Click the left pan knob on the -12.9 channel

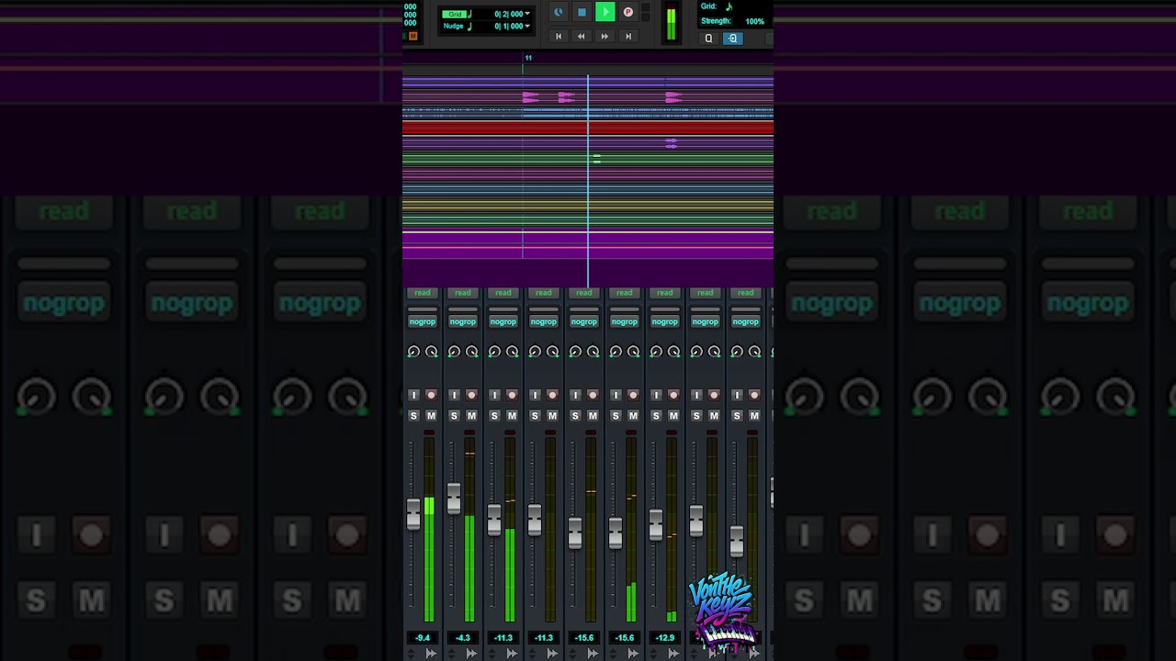[656, 352]
